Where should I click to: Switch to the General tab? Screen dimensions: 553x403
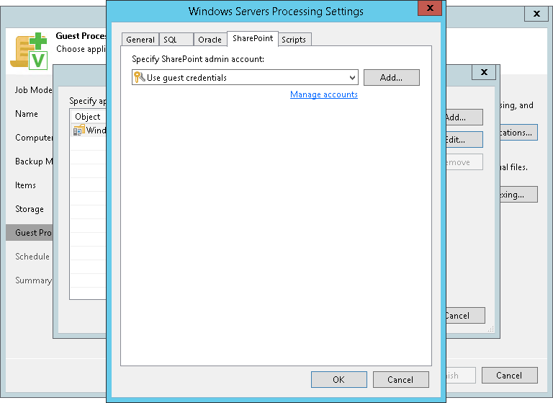[x=140, y=40]
